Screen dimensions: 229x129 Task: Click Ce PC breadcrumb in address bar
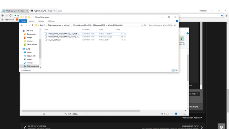(42, 25)
